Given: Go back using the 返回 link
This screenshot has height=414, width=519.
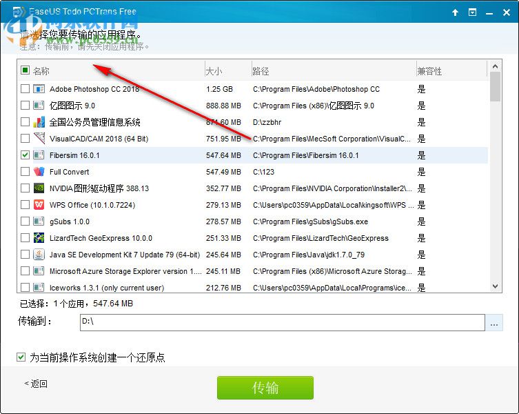Looking at the screenshot, I should coord(36,384).
